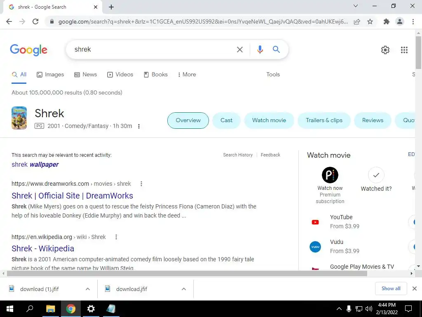422x317 pixels.
Task: Open search Tools
Action: pyautogui.click(x=273, y=75)
